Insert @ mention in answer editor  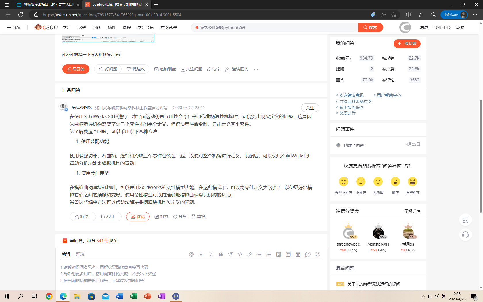[191, 254]
